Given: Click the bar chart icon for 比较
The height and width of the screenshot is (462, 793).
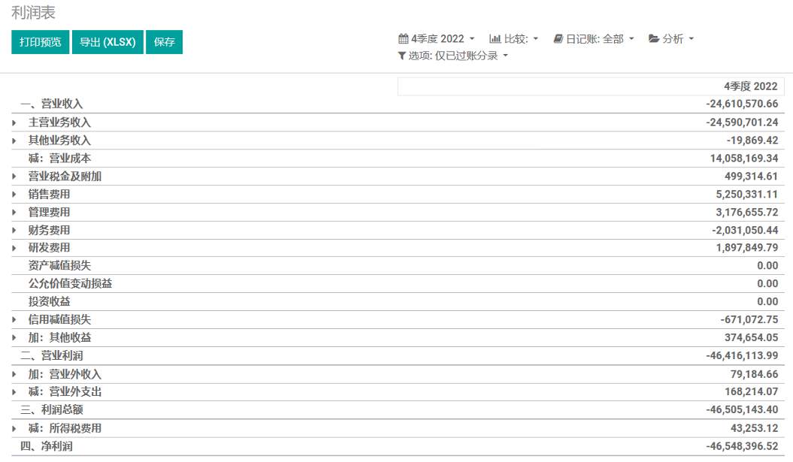Looking at the screenshot, I should point(495,39).
